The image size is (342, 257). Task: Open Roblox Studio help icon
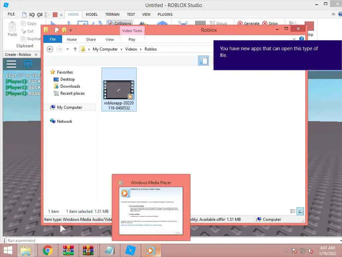tap(340, 14)
